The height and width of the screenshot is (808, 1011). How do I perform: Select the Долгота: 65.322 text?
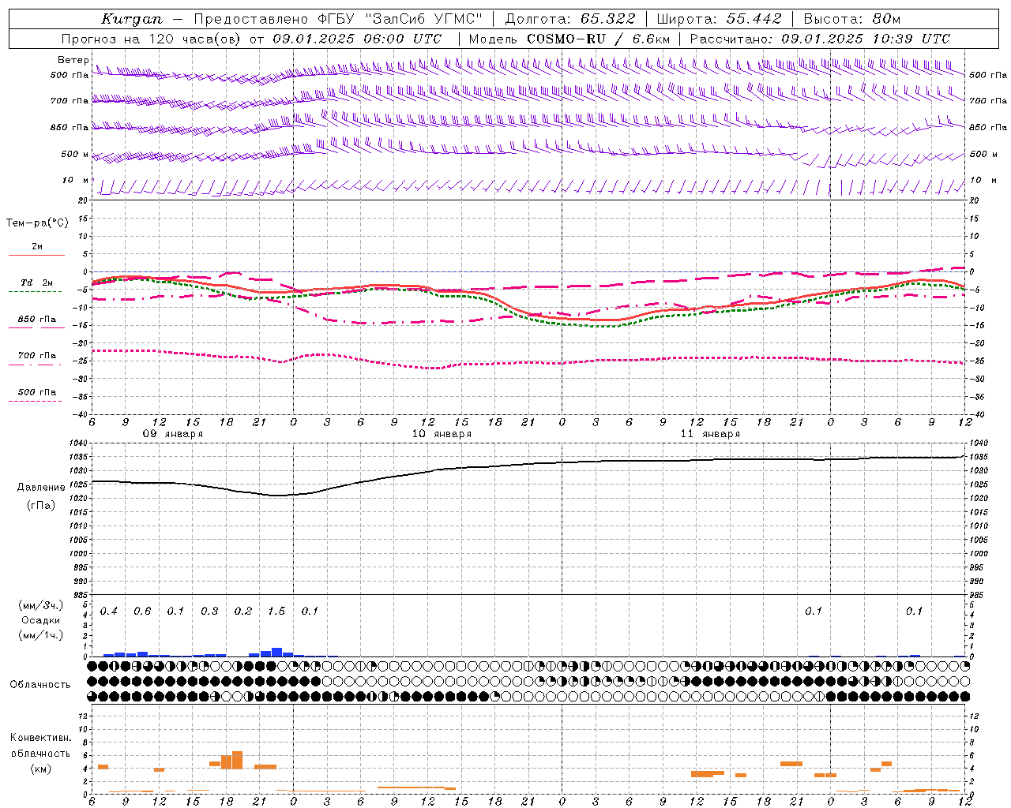pyautogui.click(x=570, y=19)
